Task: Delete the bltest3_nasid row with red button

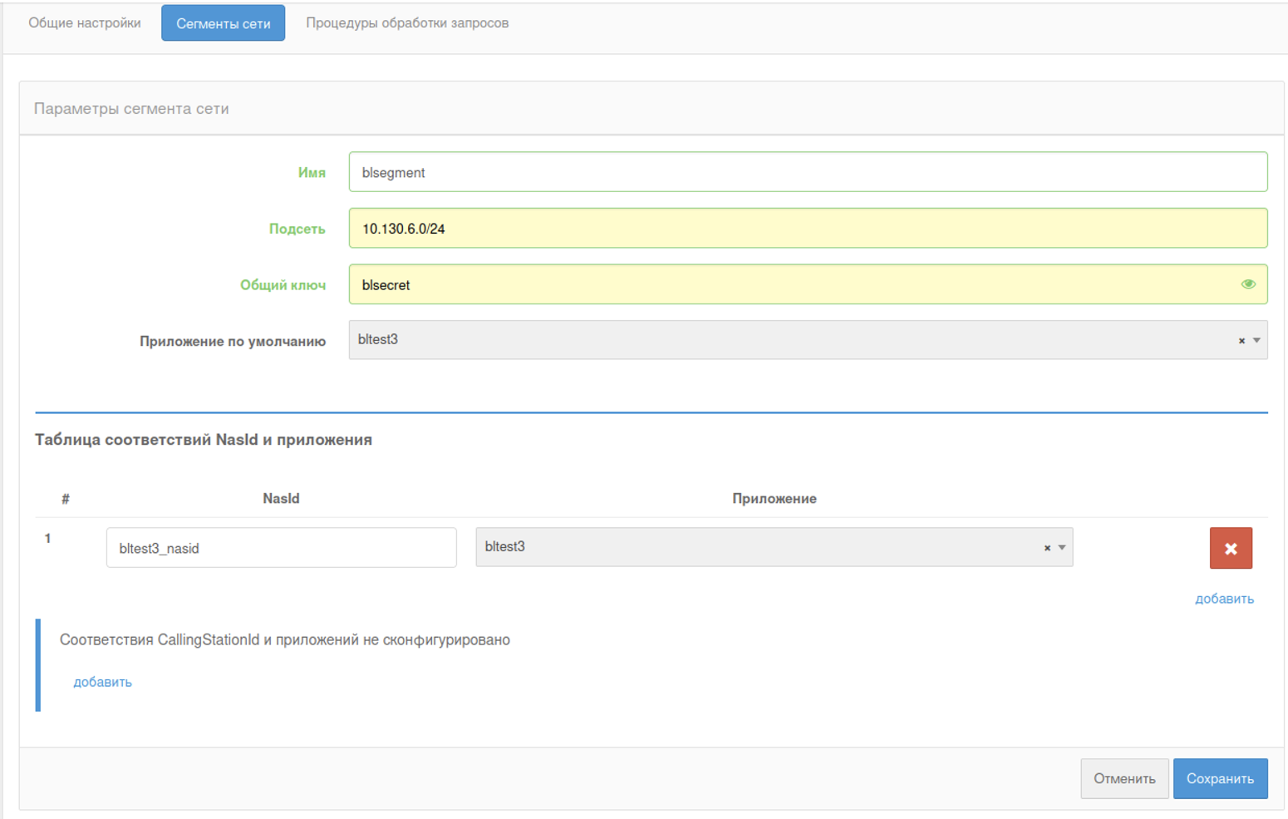Action: [1230, 549]
